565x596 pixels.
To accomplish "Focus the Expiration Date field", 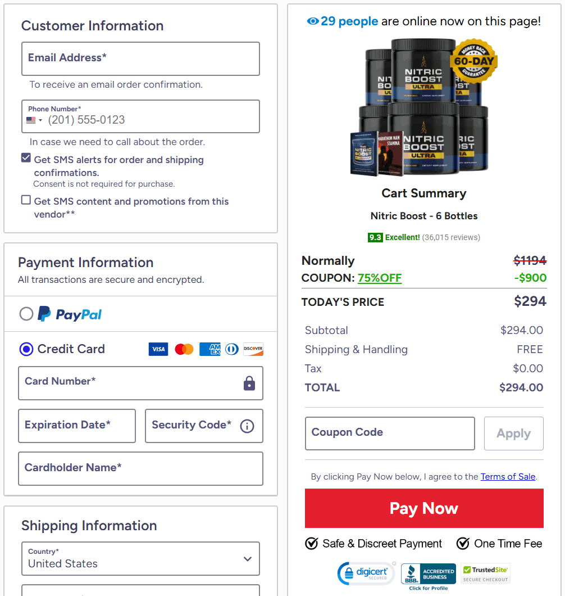I will click(x=77, y=426).
